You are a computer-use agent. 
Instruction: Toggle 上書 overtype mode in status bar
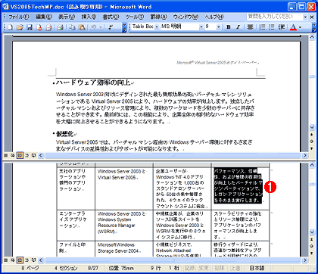[235, 269]
